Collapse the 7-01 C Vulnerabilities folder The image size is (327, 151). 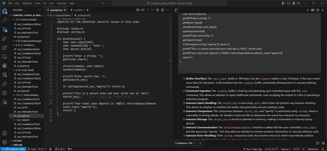pos(27,95)
